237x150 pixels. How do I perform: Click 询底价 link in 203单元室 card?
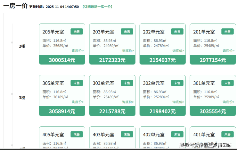tap(128, 50)
